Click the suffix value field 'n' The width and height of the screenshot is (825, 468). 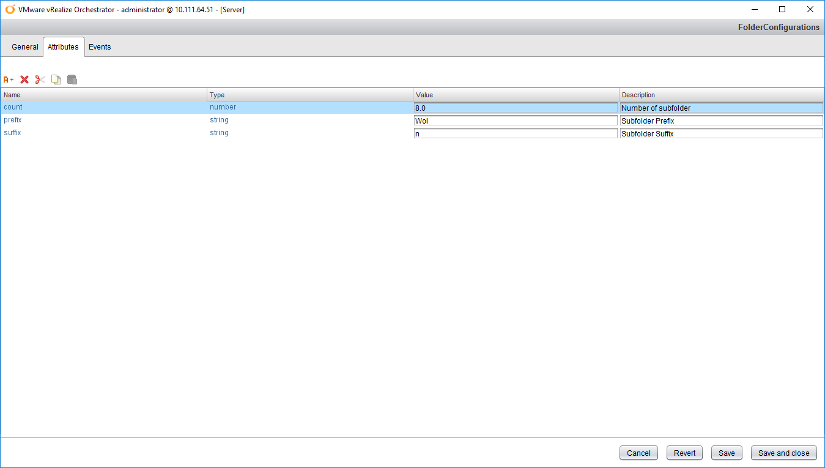tap(516, 133)
